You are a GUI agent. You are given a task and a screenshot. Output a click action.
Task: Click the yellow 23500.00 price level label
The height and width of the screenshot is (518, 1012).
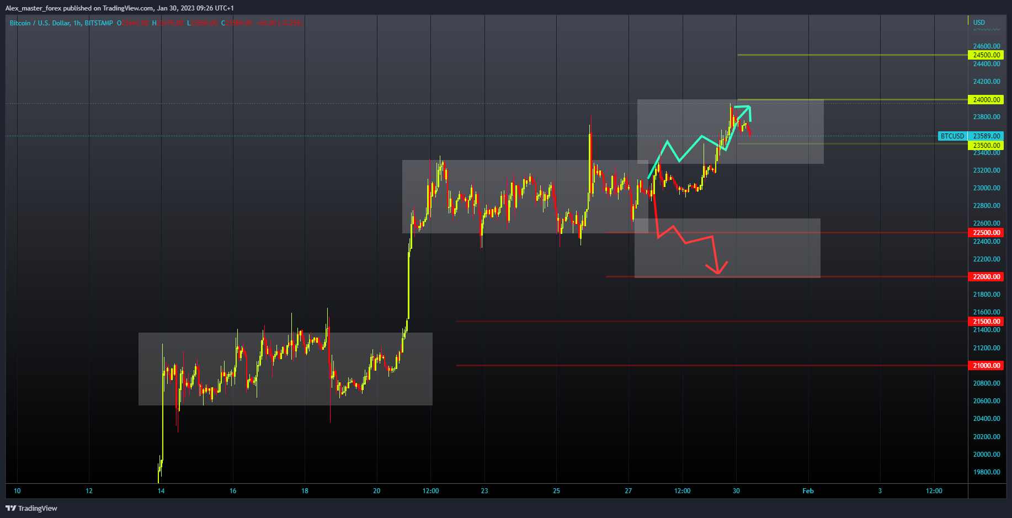[986, 146]
